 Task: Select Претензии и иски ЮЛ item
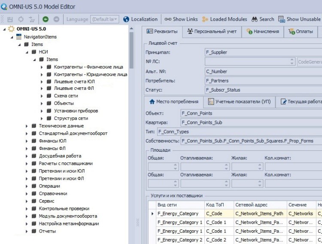point(62,171)
